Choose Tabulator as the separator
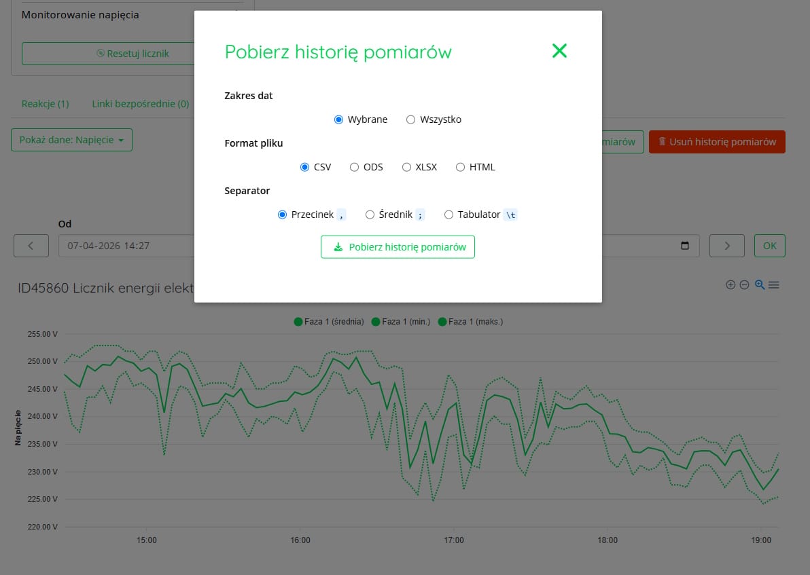 pos(448,214)
